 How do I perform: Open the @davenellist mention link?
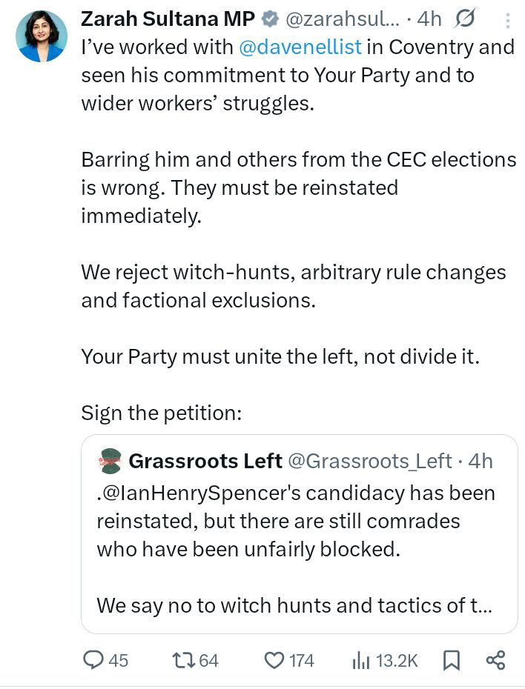pyautogui.click(x=301, y=46)
